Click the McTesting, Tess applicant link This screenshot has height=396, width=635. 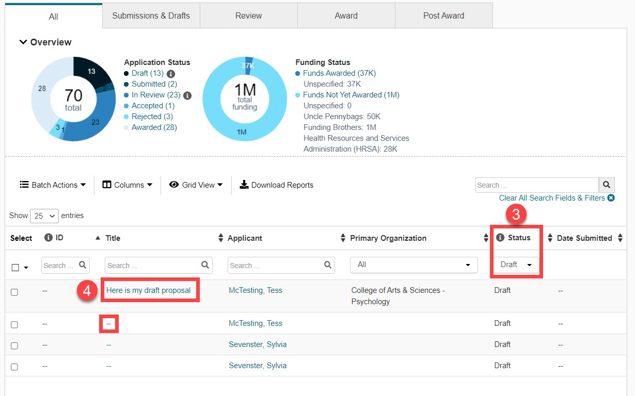point(255,290)
